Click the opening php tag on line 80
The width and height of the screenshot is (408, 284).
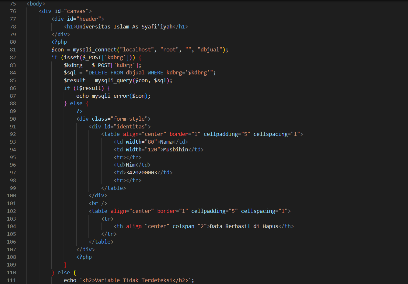(59, 42)
